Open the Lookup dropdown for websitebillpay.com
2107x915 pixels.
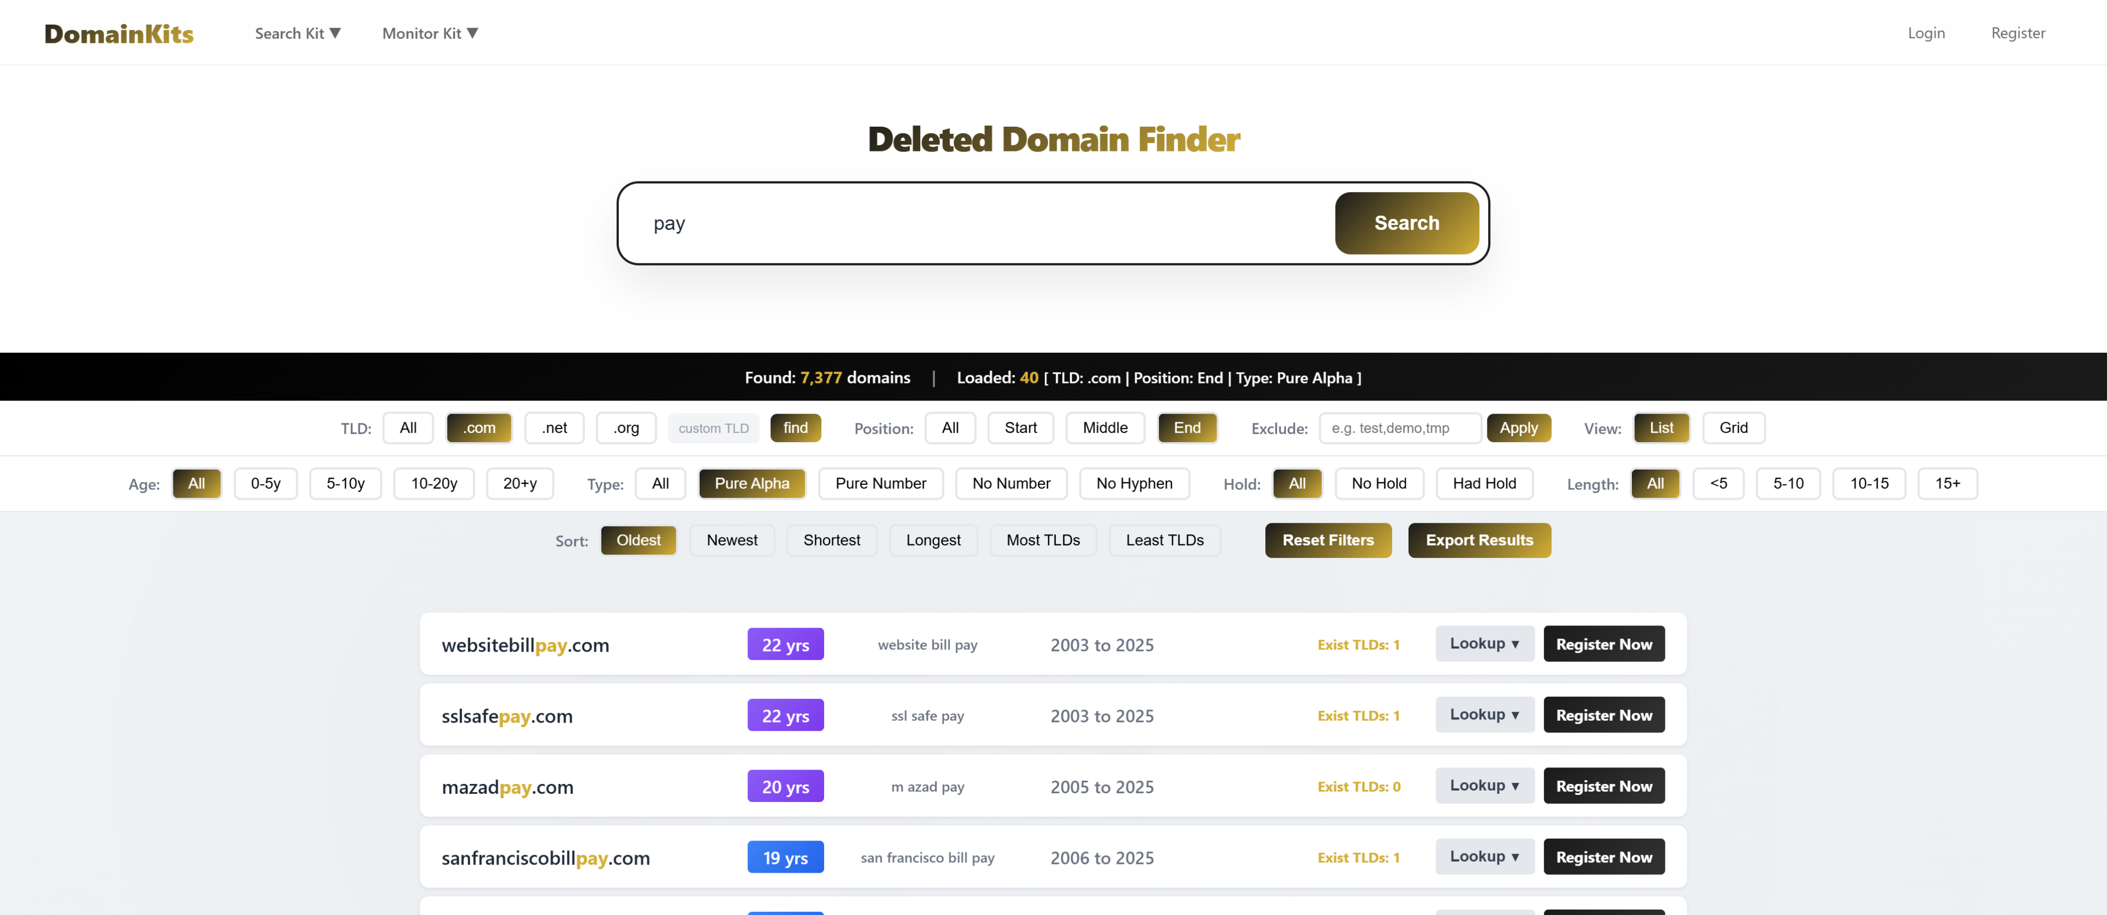point(1484,643)
